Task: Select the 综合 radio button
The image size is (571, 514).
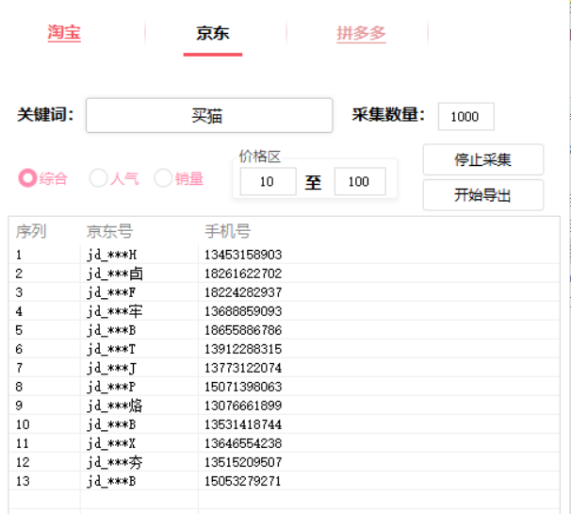Action: [x=27, y=178]
